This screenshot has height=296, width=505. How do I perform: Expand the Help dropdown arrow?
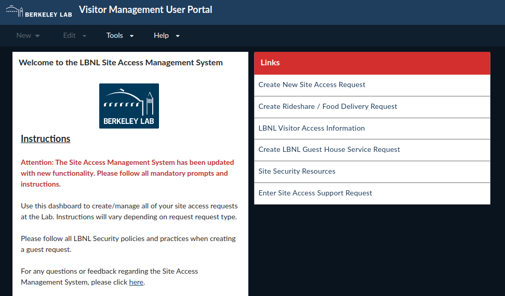178,36
